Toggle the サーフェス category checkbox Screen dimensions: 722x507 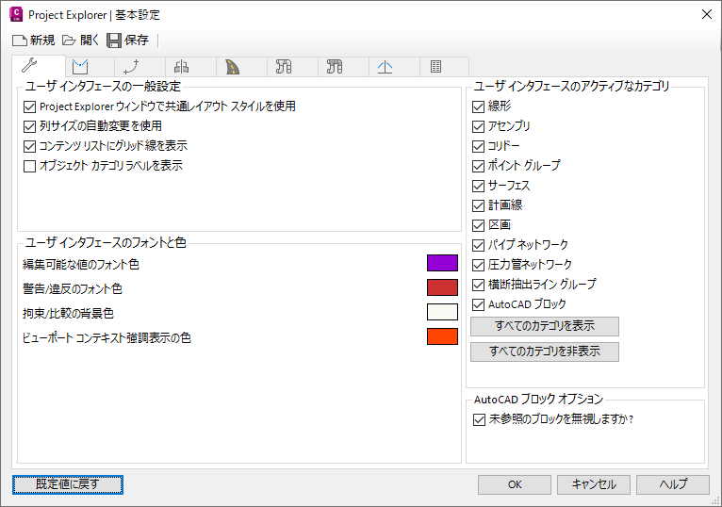(479, 186)
